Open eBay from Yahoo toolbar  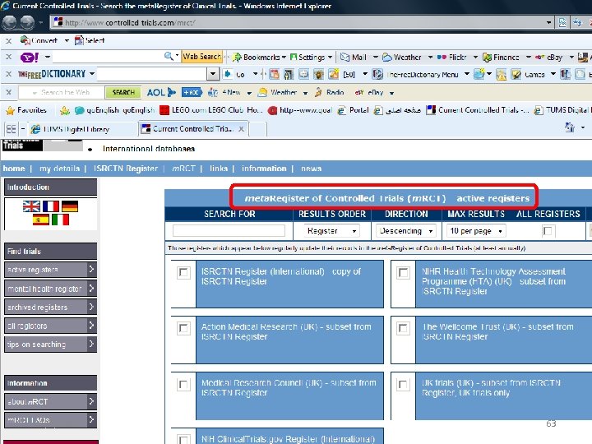[x=549, y=57]
